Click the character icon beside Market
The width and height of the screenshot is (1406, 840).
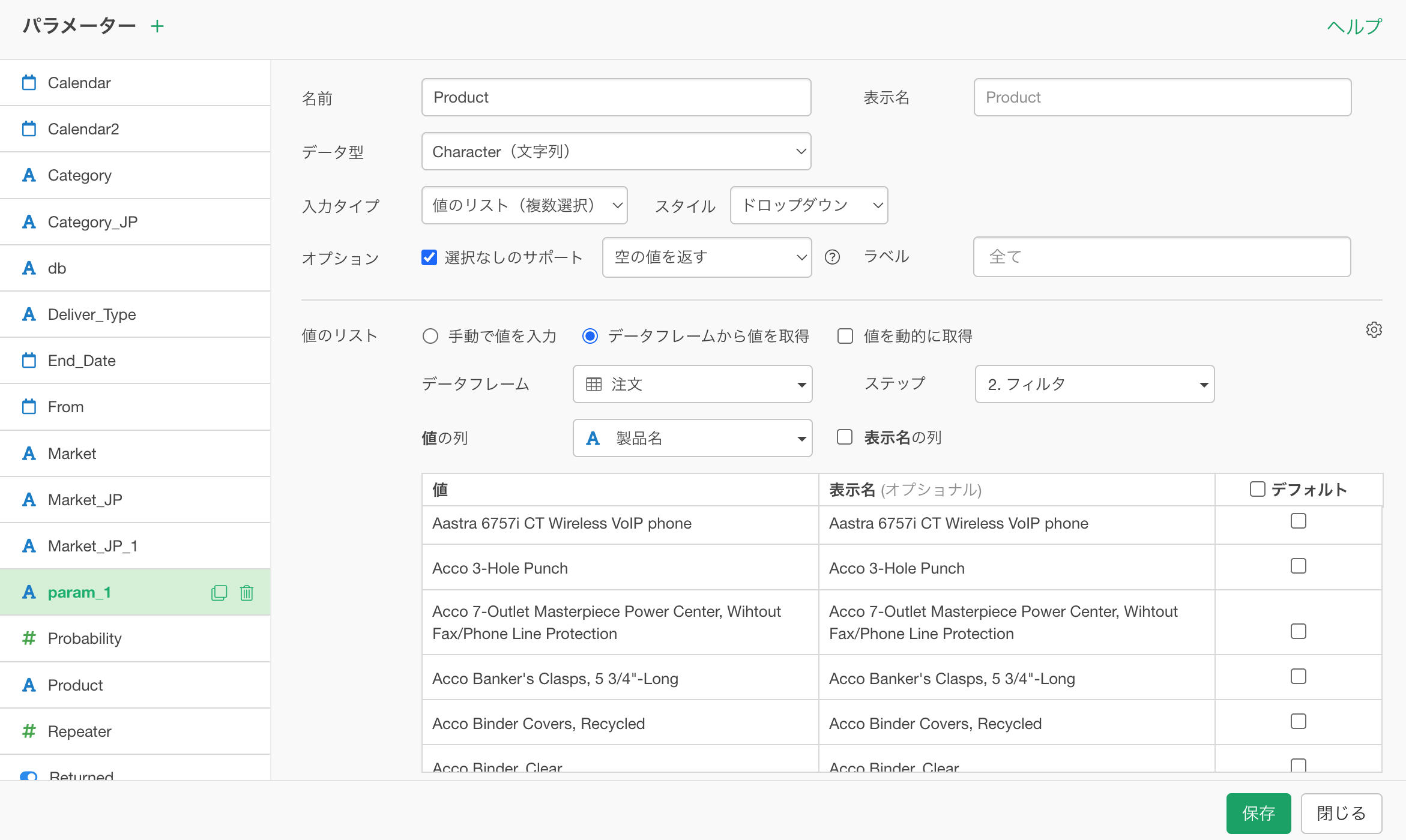tap(29, 454)
